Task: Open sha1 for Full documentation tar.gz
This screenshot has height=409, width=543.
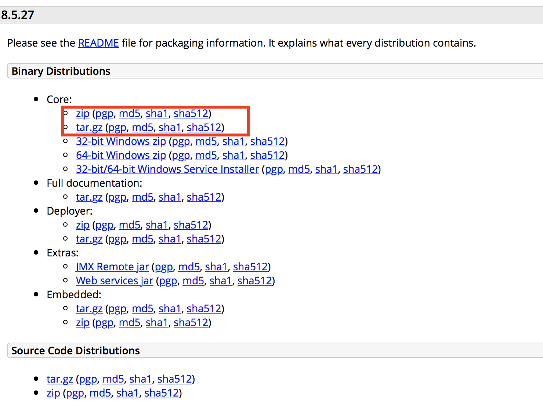Action: (170, 197)
